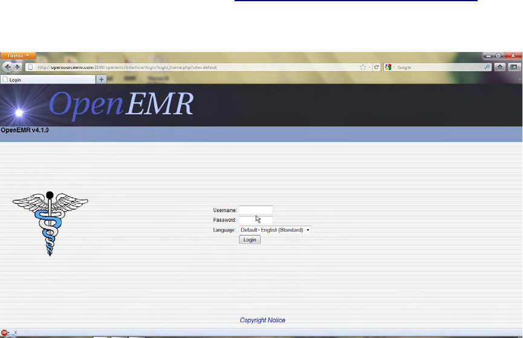
Task: Click the page identity icon in address bar
Action: coord(30,67)
